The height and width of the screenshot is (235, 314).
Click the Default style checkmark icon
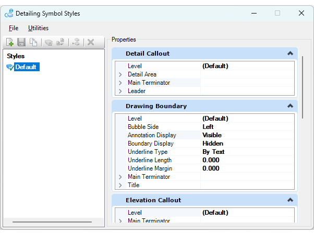tap(10, 67)
